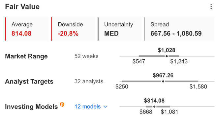Click the Fair Value heading
The width and height of the screenshot is (216, 119).
[22, 7]
